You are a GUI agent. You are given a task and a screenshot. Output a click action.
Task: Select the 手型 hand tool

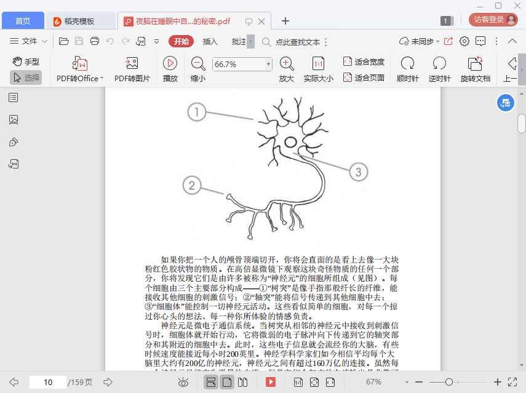click(26, 62)
